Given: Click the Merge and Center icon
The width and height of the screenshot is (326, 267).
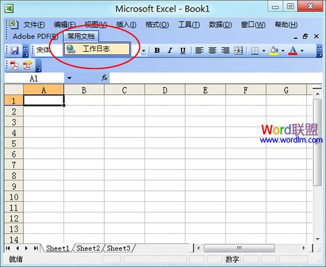Looking at the screenshot, I should point(238,50).
